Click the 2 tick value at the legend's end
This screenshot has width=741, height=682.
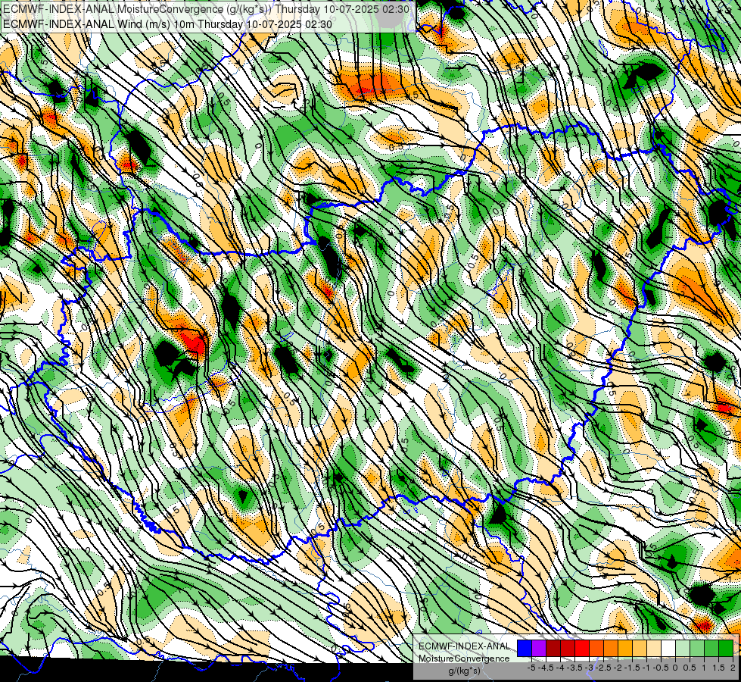tap(733, 668)
